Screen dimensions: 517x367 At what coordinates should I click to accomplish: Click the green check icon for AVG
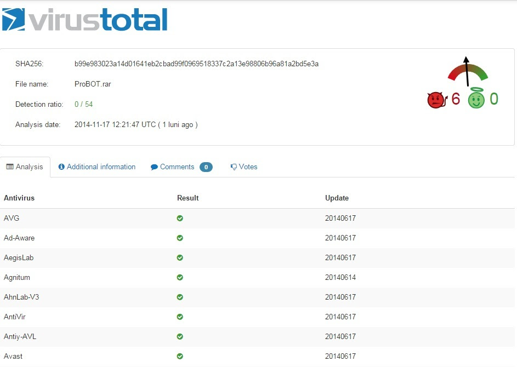coord(180,218)
